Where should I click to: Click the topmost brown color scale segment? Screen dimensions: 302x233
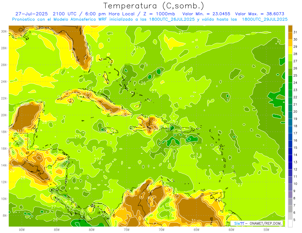pyautogui.click(x=290, y=29)
